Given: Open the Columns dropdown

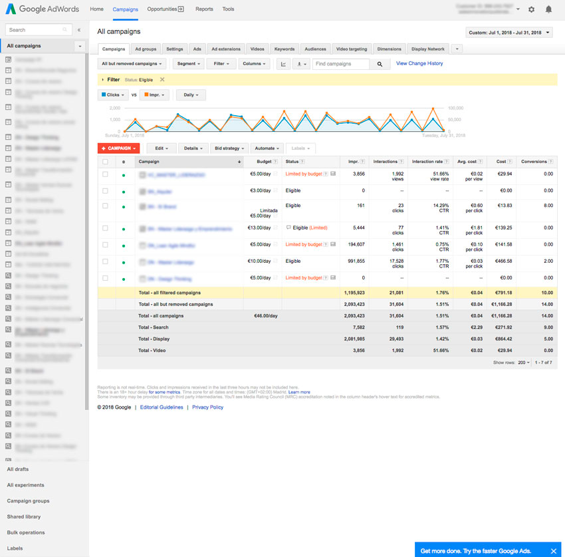Looking at the screenshot, I should pyautogui.click(x=255, y=64).
